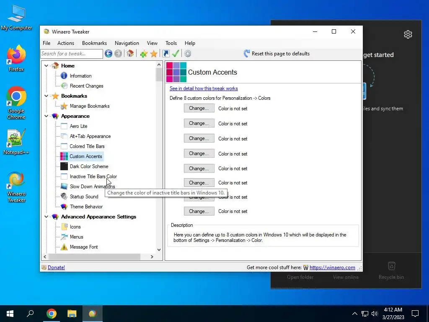The image size is (429, 322).
Task: Open the Tools menu
Action: [x=171, y=43]
